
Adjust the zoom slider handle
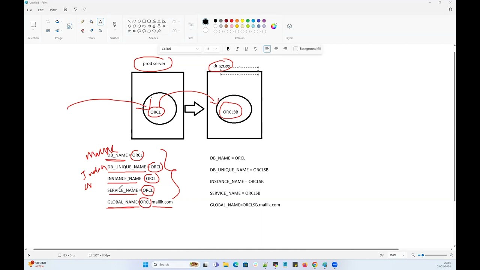point(423,255)
